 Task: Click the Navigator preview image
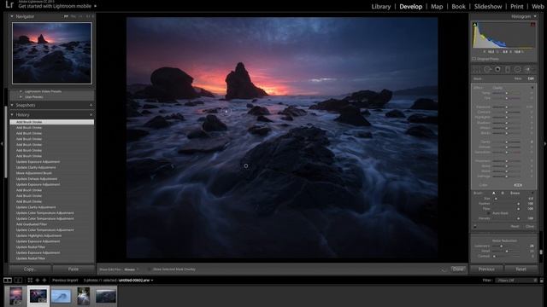[52, 53]
